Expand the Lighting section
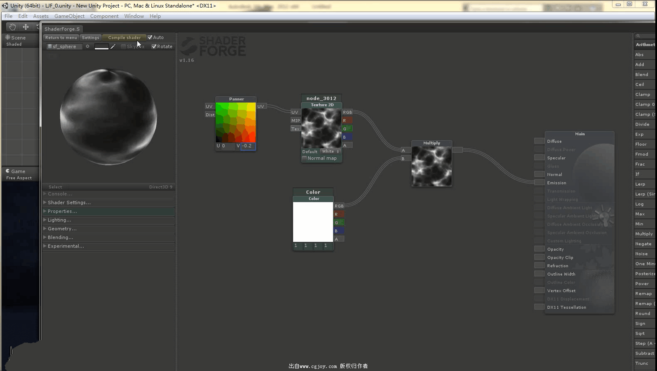Screen dimensions: 657x371 [x=108, y=220]
